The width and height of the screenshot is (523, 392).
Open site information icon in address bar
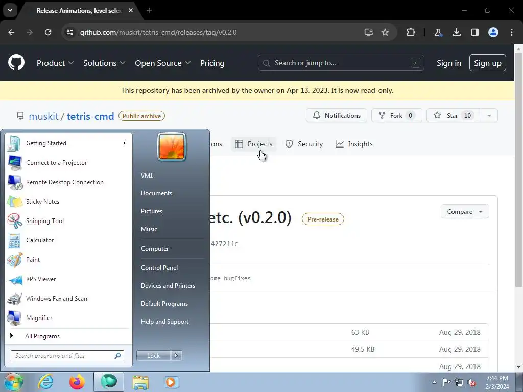[x=69, y=32]
